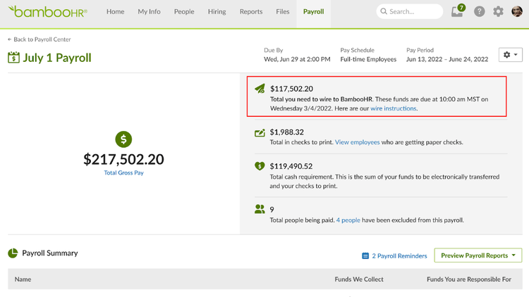Click the paper plane wire icon
Viewport: 529px width, 297px height.
click(x=260, y=89)
